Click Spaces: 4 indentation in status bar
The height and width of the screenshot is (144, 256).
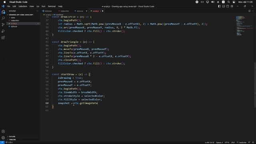coord(220,142)
